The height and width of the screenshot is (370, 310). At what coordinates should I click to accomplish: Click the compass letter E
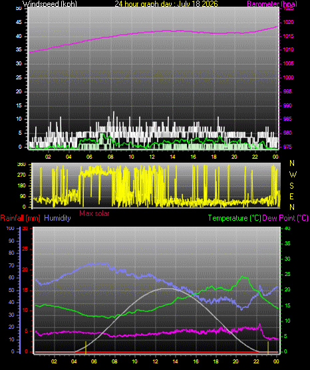coord(291,196)
